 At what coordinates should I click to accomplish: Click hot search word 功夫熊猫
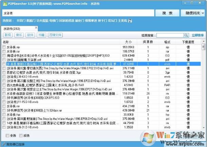pyautogui.click(x=42, y=21)
